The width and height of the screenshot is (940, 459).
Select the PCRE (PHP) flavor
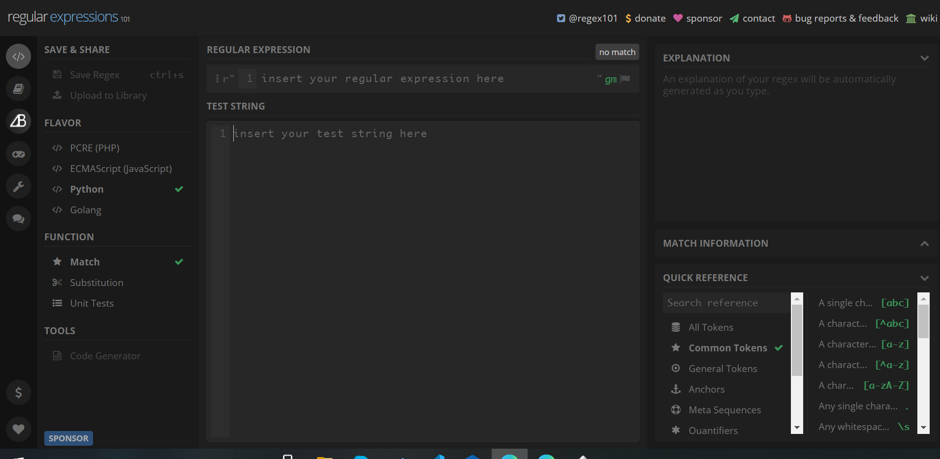click(94, 147)
